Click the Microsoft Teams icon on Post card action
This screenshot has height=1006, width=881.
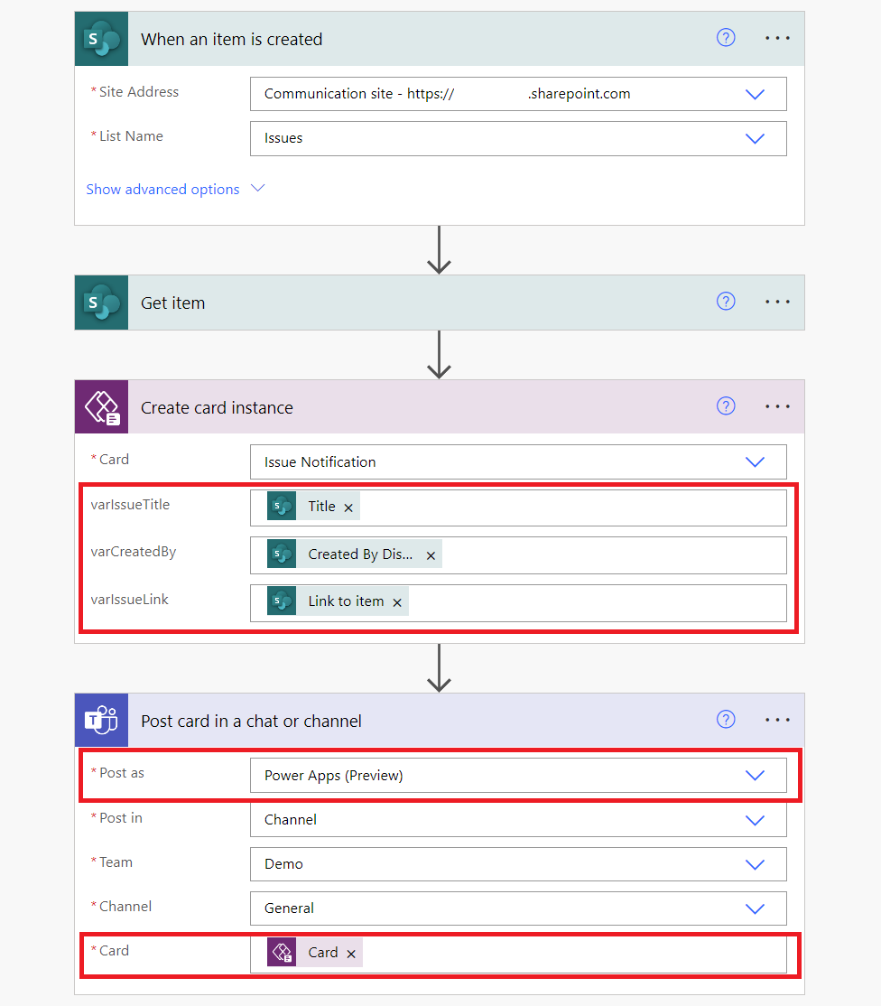101,720
